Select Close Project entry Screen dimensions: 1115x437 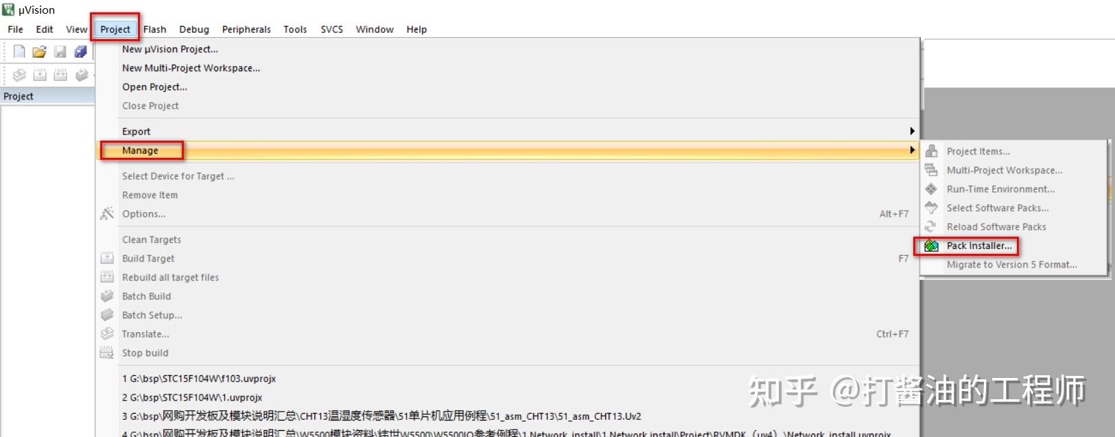click(508, 106)
